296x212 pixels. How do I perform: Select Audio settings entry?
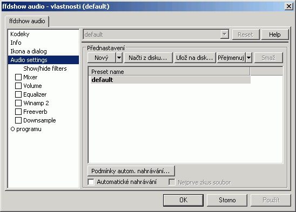(x=43, y=60)
